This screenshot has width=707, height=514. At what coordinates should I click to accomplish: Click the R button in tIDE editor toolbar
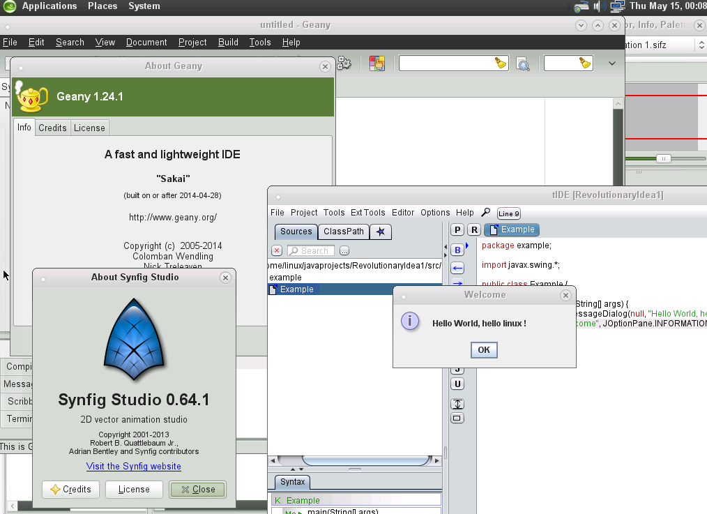tap(474, 230)
